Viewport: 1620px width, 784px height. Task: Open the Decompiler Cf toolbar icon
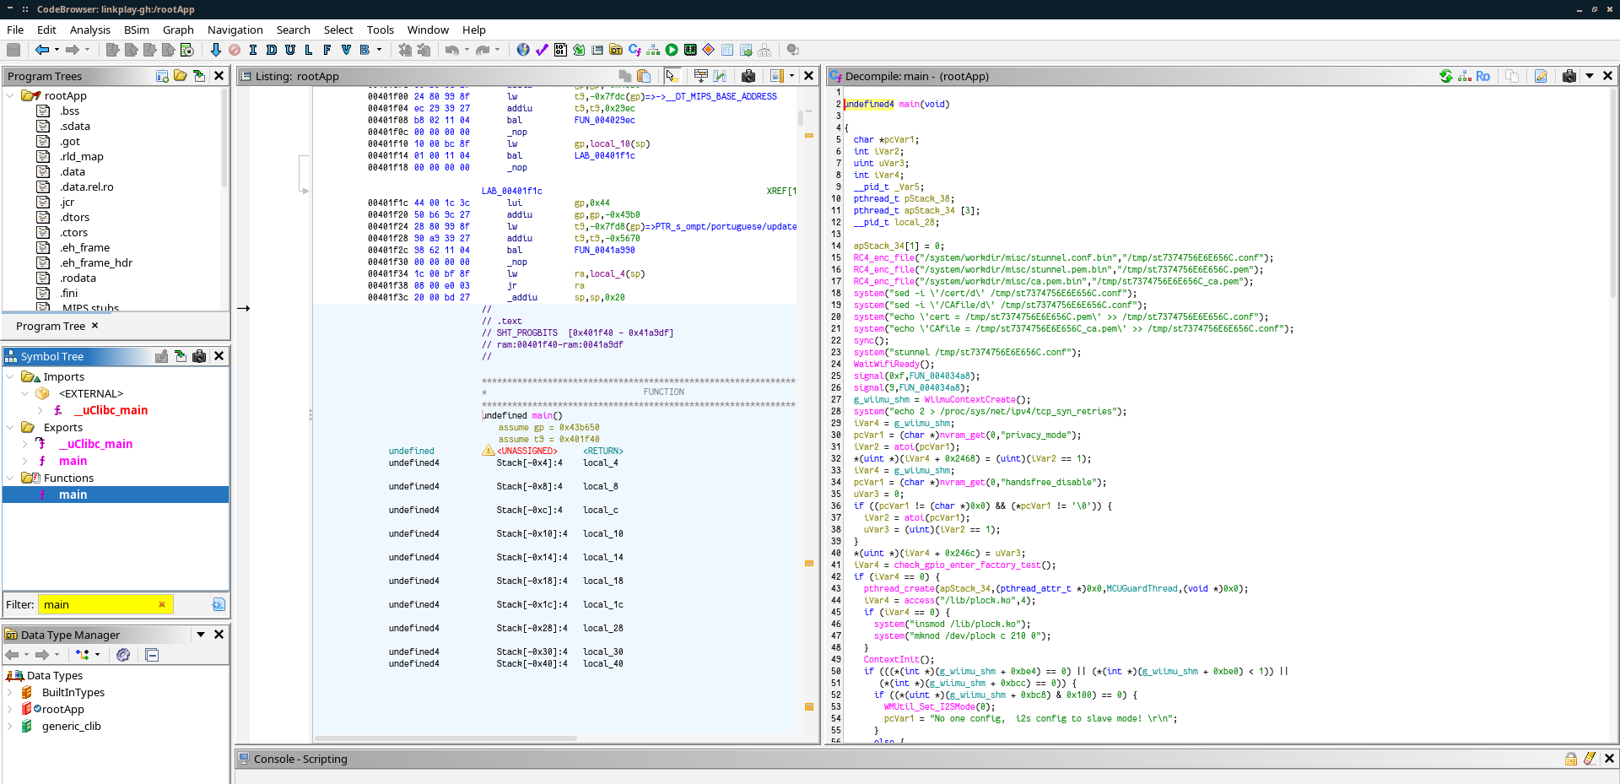(x=634, y=50)
